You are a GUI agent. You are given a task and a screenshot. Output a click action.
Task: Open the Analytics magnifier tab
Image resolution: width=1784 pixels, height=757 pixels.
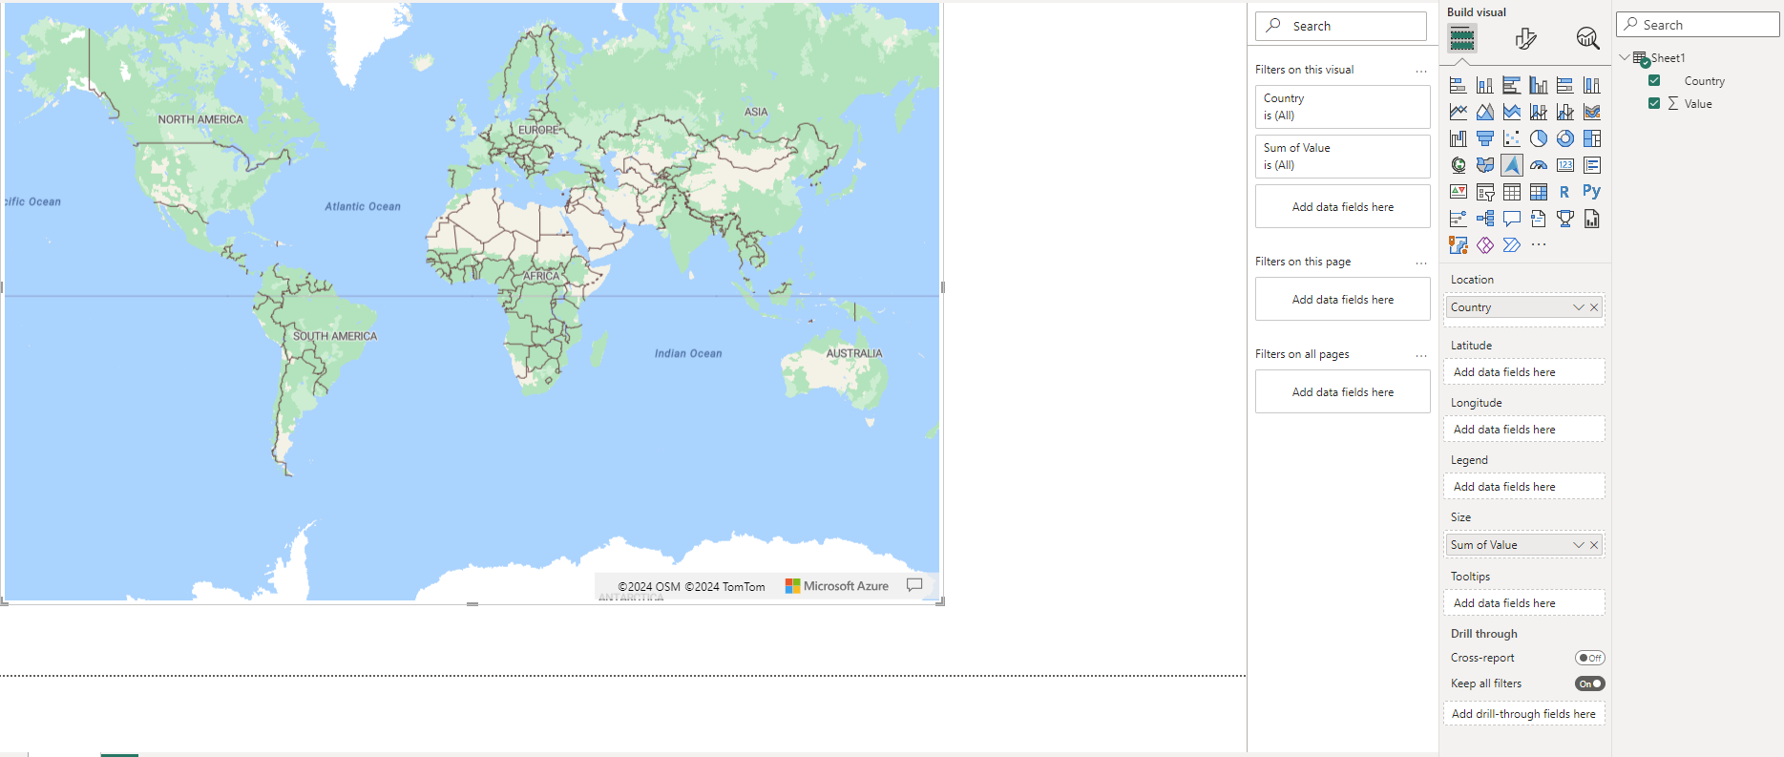pos(1587,38)
